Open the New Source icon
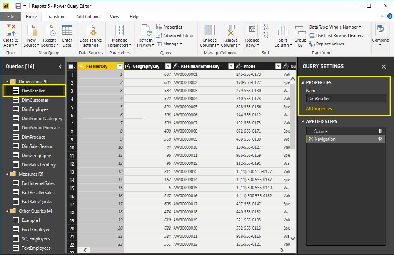Image resolution: width=394 pixels, height=255 pixels. [x=31, y=31]
